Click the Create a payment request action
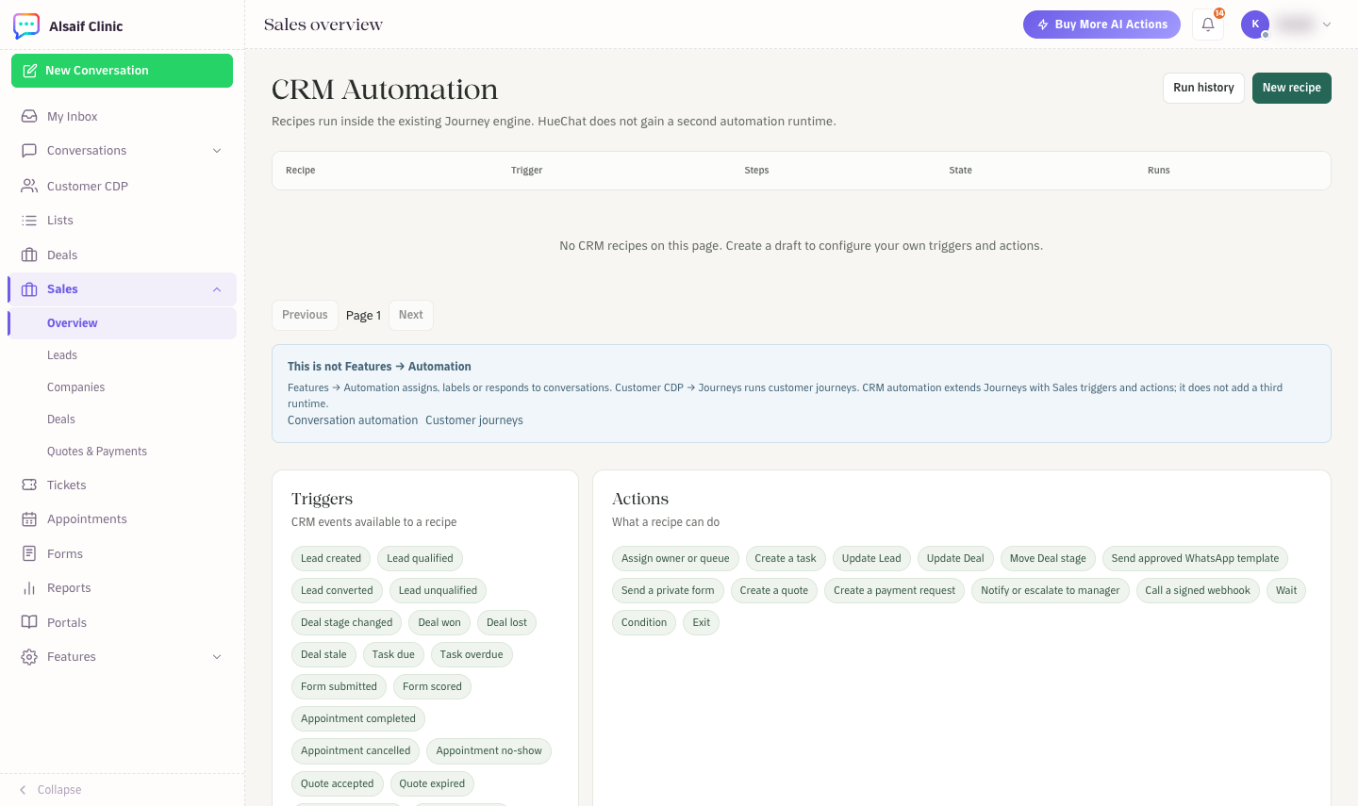The width and height of the screenshot is (1358, 806). [x=894, y=590]
